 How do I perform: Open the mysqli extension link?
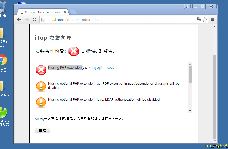[x=97, y=68]
